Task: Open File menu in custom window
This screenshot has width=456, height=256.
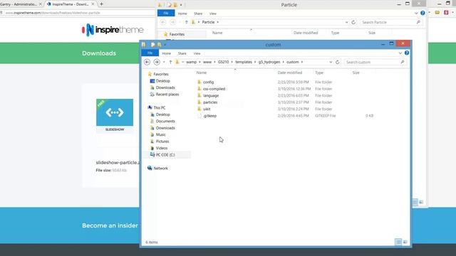Action: (x=150, y=53)
